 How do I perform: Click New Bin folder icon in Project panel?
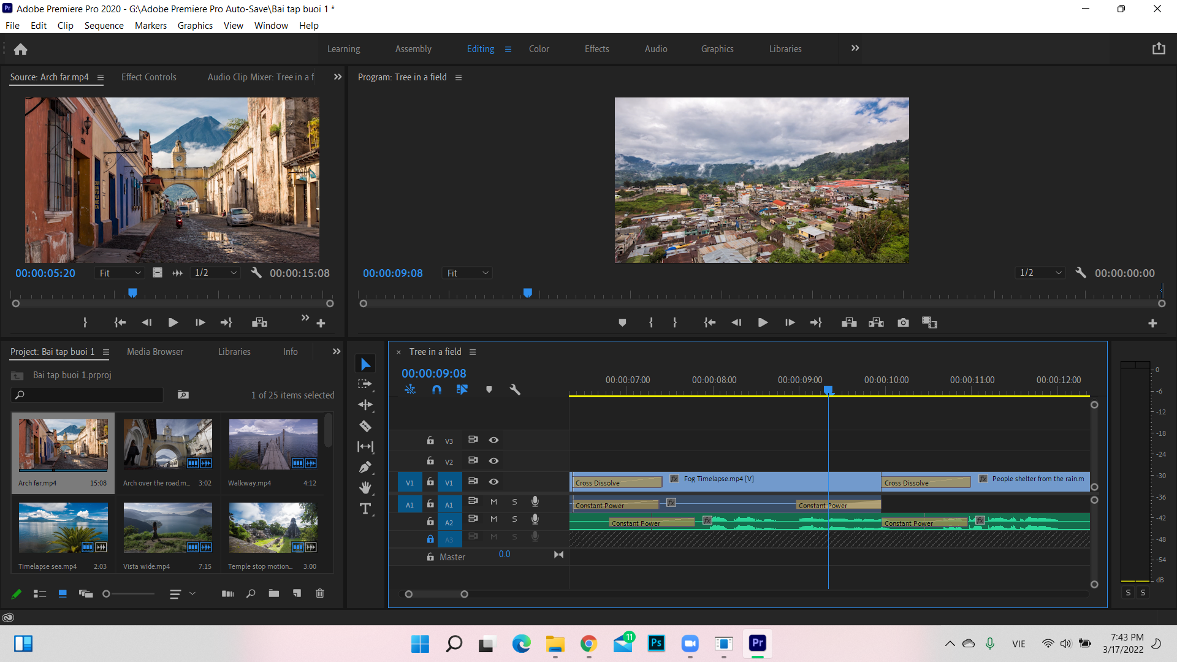tap(274, 593)
